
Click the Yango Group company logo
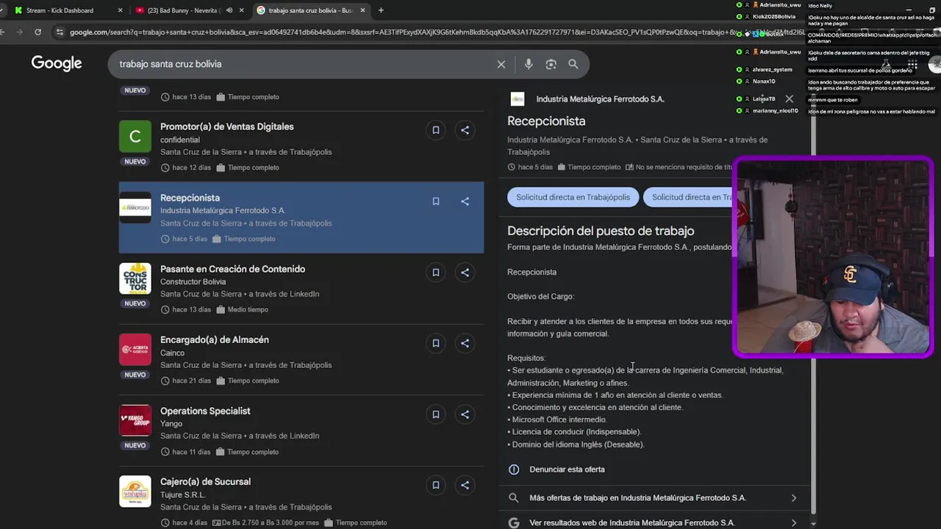click(135, 420)
